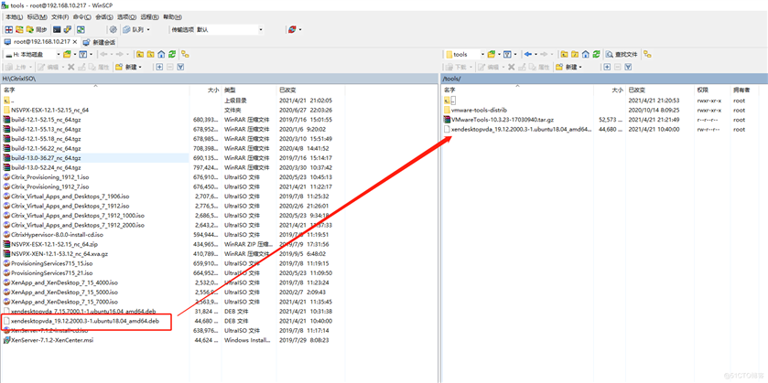The height and width of the screenshot is (383, 768).
Task: Open in PuTTY icon in main toolbar
Action: coord(68,30)
